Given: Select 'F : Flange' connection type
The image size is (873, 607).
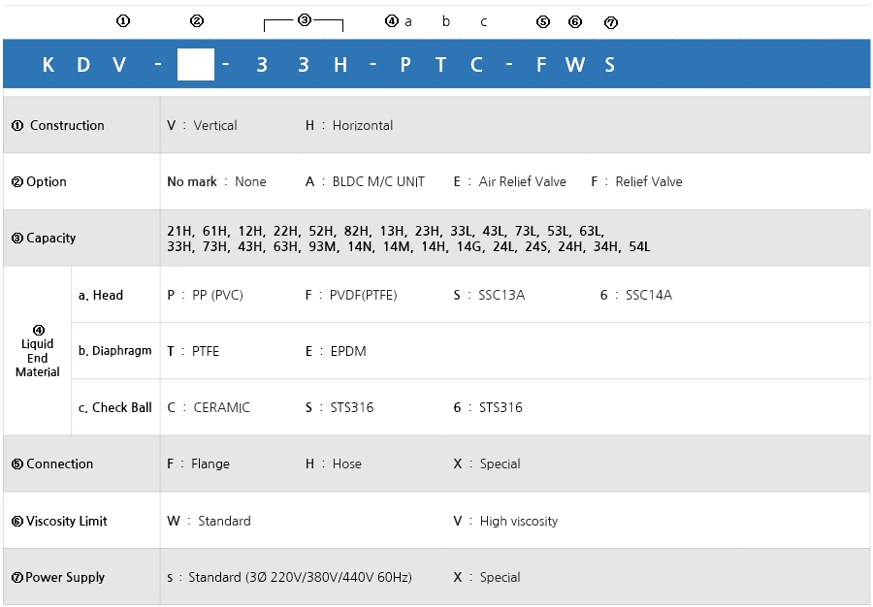Looking at the screenshot, I should pyautogui.click(x=198, y=463).
